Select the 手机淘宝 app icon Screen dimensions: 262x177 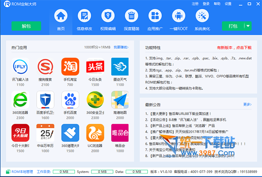[x=70, y=67]
